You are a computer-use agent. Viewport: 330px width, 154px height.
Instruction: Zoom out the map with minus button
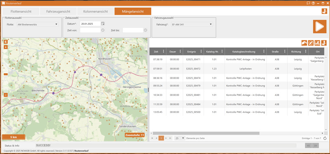pyautogui.click(x=6, y=95)
